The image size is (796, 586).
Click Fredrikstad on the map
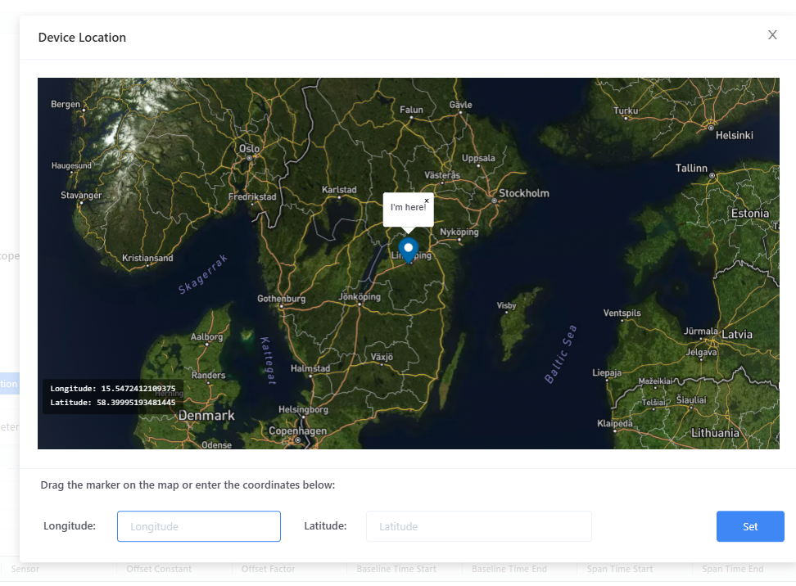click(252, 196)
